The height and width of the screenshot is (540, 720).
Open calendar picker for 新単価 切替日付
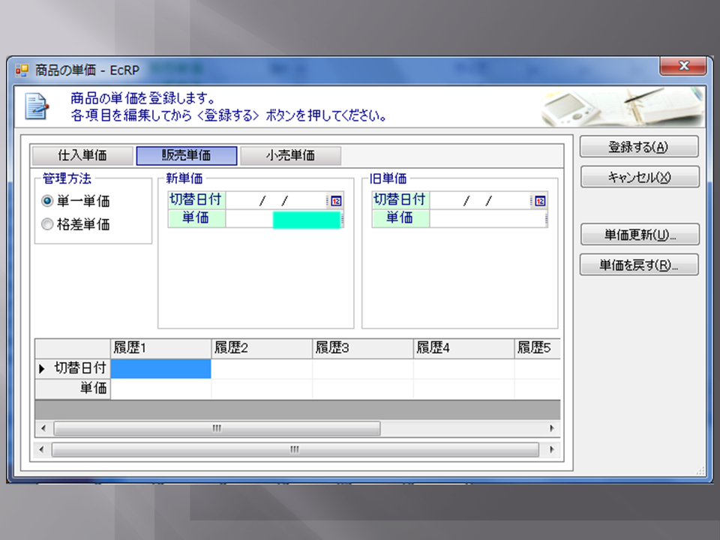coord(336,201)
